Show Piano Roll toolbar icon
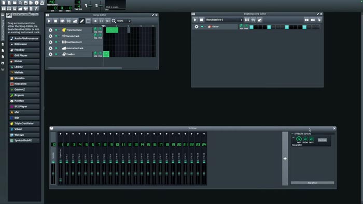Viewport: 363px width, 204px height. (15, 9)
